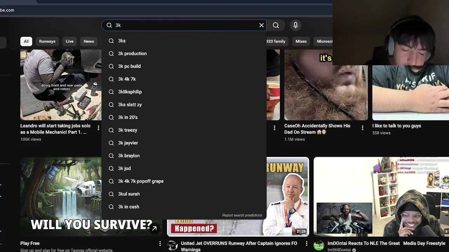The height and width of the screenshot is (252, 449).
Task: Open 'ImDOntai Reacts To NLE The Great' title
Action: click(x=386, y=243)
